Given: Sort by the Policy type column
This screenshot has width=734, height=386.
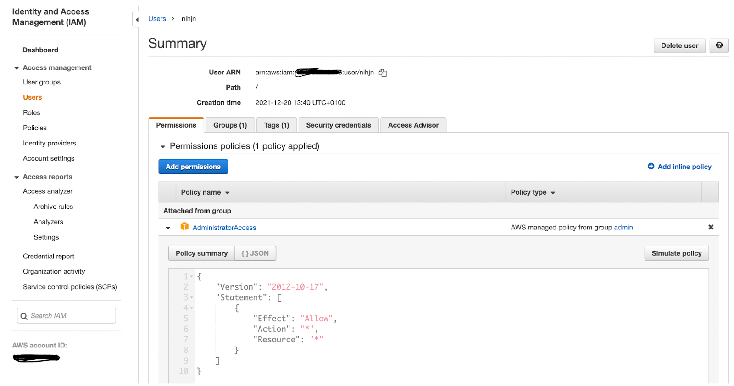Looking at the screenshot, I should [x=533, y=192].
